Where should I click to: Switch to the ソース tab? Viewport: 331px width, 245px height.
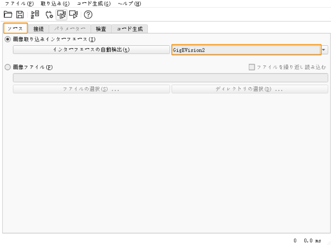click(x=15, y=28)
